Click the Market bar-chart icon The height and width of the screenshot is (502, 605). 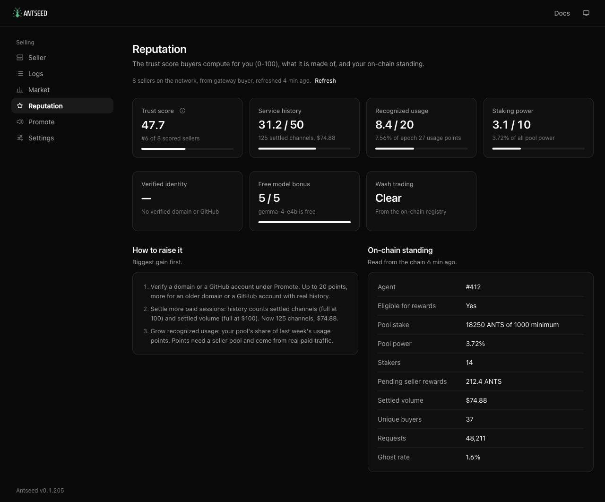[x=20, y=90]
